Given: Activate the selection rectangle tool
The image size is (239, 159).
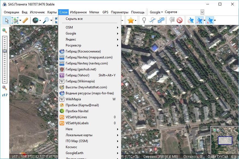Looking at the screenshot, I should tap(15, 20).
